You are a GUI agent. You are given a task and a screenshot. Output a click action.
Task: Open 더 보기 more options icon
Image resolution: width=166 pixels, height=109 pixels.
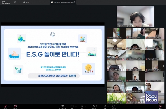(x=114, y=107)
